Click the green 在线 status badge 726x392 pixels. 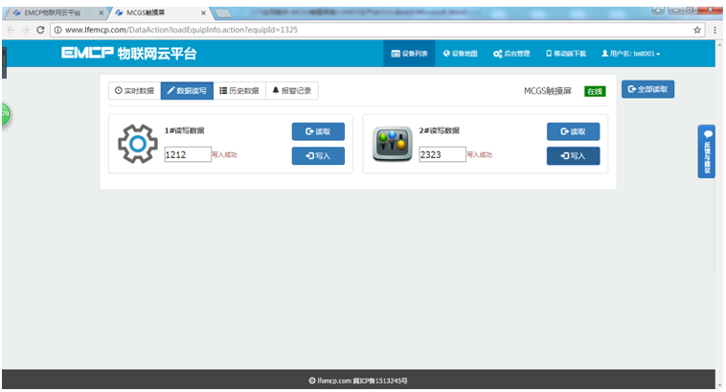click(x=595, y=91)
